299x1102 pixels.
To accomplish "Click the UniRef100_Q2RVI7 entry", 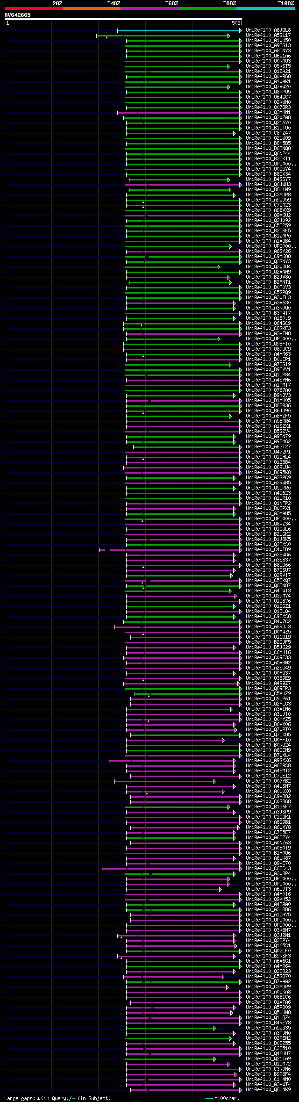I will click(x=268, y=576).
